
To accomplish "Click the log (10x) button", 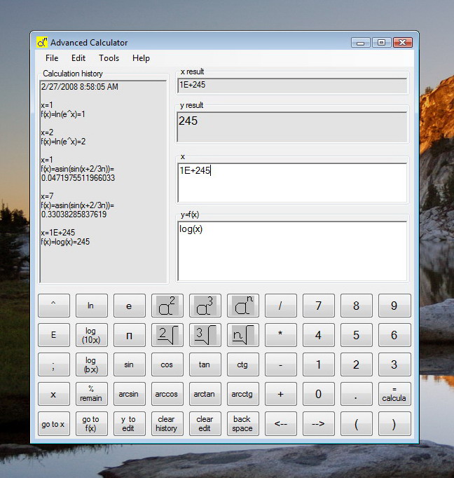I will coord(91,335).
